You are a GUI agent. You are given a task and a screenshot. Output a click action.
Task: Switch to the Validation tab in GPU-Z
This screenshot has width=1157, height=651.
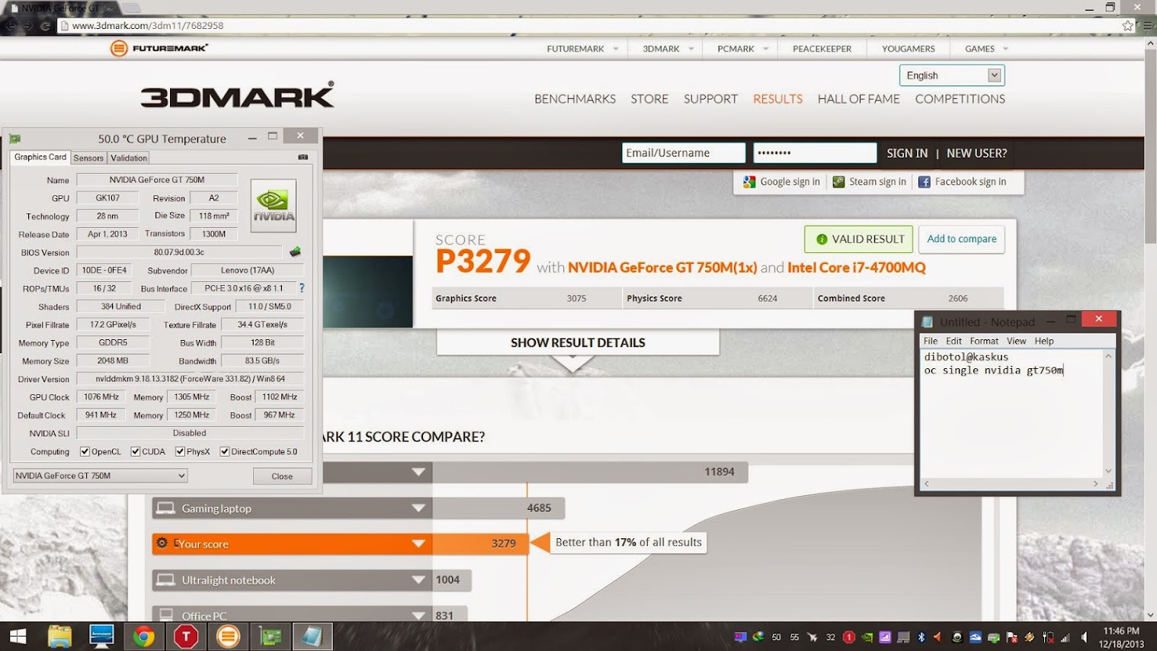129,158
